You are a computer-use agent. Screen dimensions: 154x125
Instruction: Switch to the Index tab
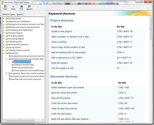13,14
